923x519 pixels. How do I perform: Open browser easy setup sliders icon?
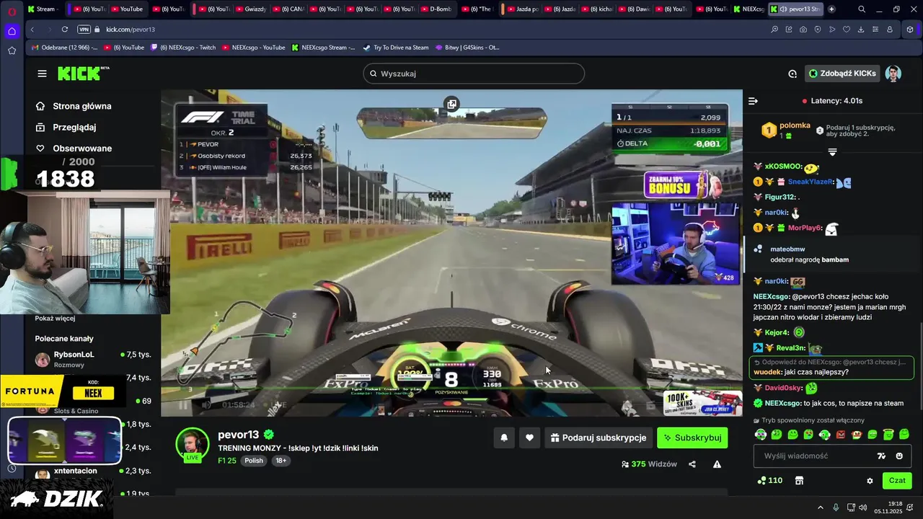point(875,30)
